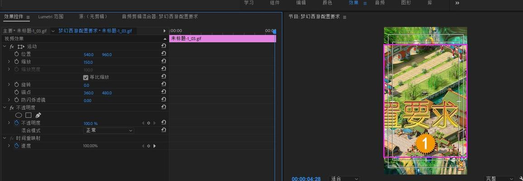Image resolution: width=523 pixels, height=181 pixels.
Task: Open the 节目 program monitor panel menu
Action: pyautogui.click(x=345, y=17)
